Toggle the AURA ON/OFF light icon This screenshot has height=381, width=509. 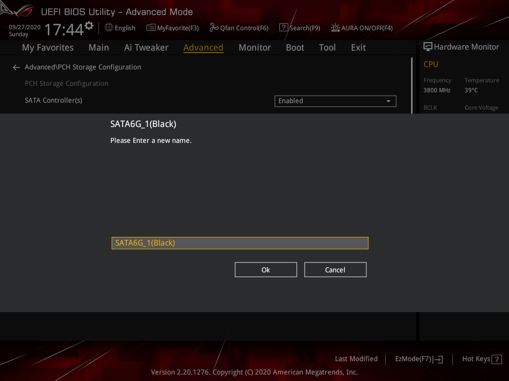pyautogui.click(x=336, y=28)
